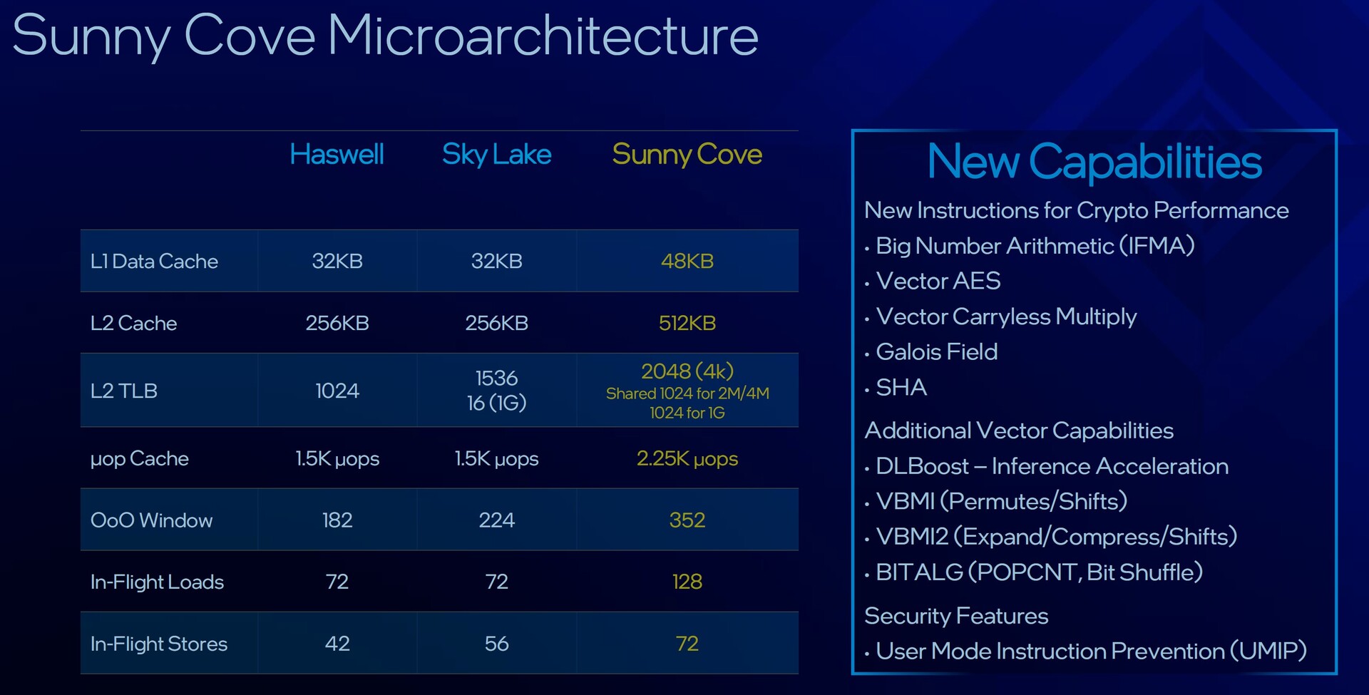This screenshot has width=1369, height=695.
Task: Click the "In-Flight Stores" row label
Action: tap(159, 644)
